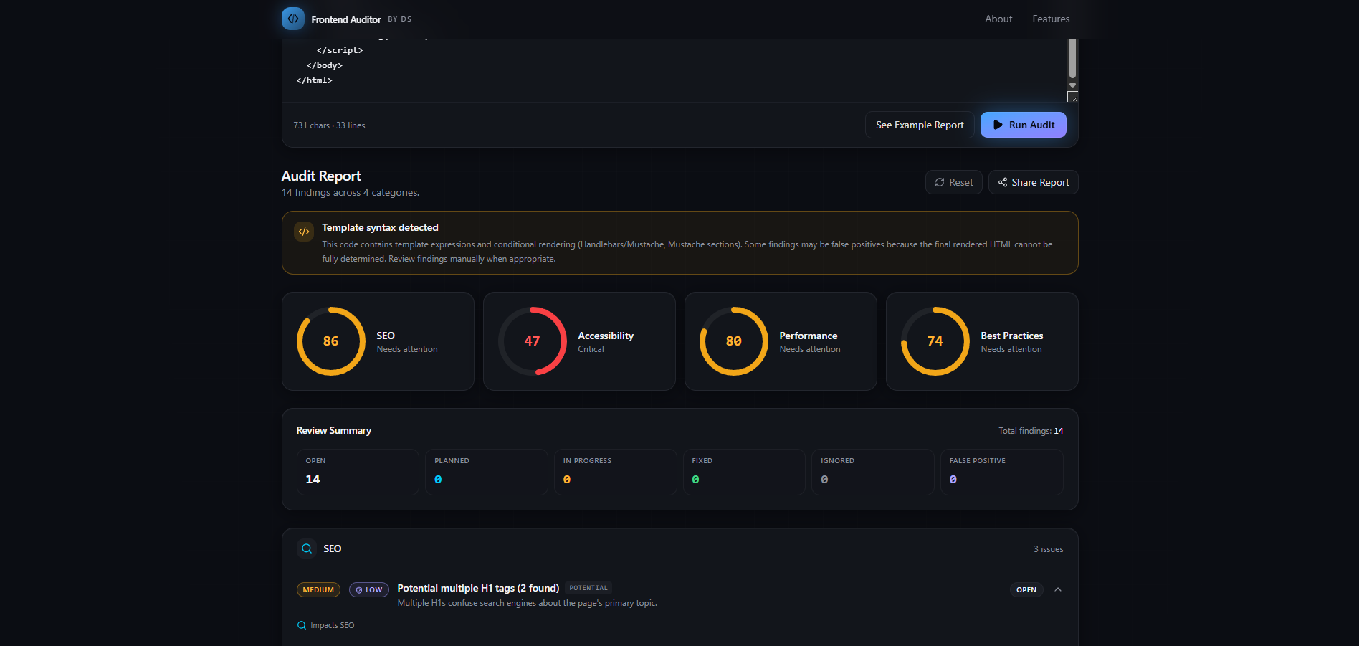Click the '3 issues' count in SEO section
The image size is (1359, 646).
coord(1048,549)
